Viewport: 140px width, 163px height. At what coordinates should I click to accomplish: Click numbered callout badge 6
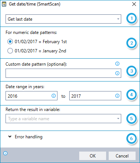pyautogui.click(x=132, y=139)
